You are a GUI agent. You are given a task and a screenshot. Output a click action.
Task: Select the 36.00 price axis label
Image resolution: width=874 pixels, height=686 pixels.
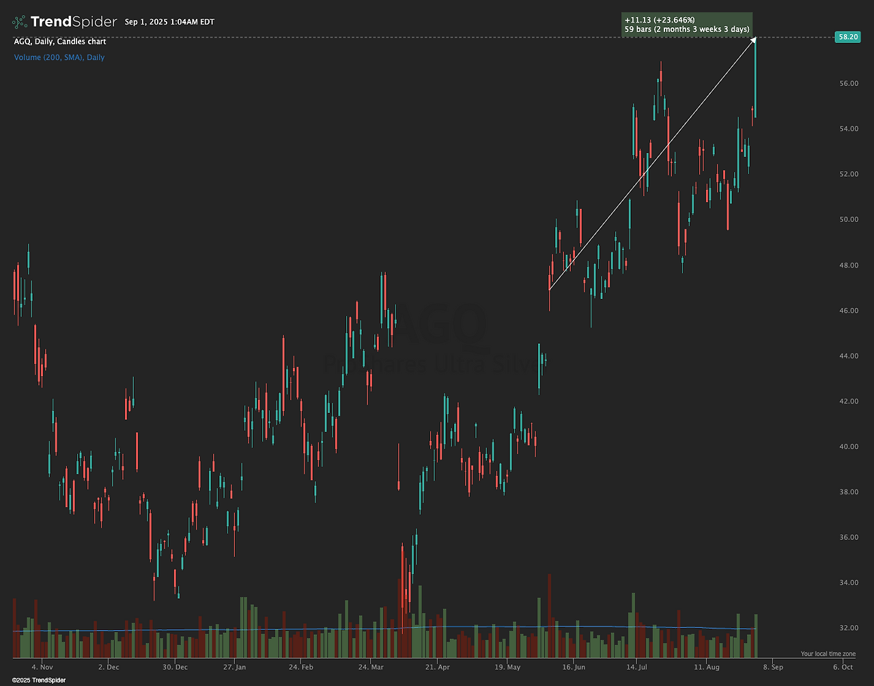pos(849,537)
